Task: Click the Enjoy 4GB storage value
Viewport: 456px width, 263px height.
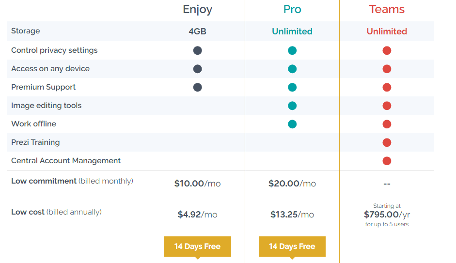Action: click(197, 31)
